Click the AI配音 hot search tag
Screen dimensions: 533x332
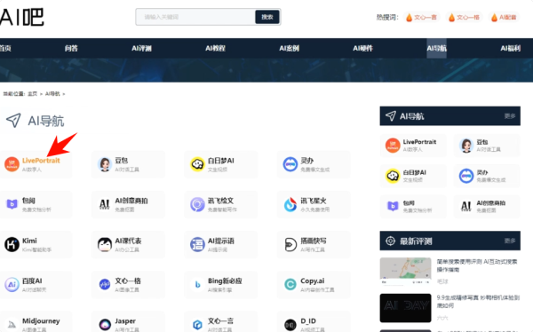(x=504, y=17)
